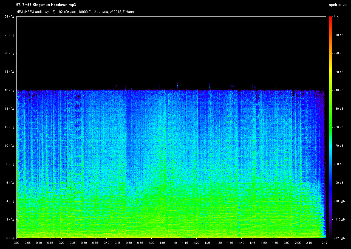This screenshot has width=351, height=249.
Task: Click the red top of the dB color scale
Action: coord(330,18)
